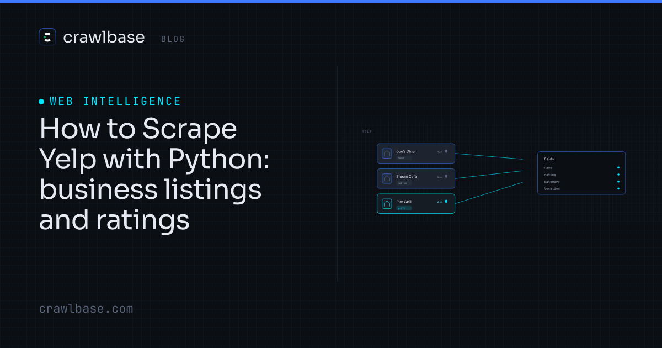662x348 pixels.
Task: Click the 'How to Scrape Yelp with Python' headline
Action: (x=154, y=175)
